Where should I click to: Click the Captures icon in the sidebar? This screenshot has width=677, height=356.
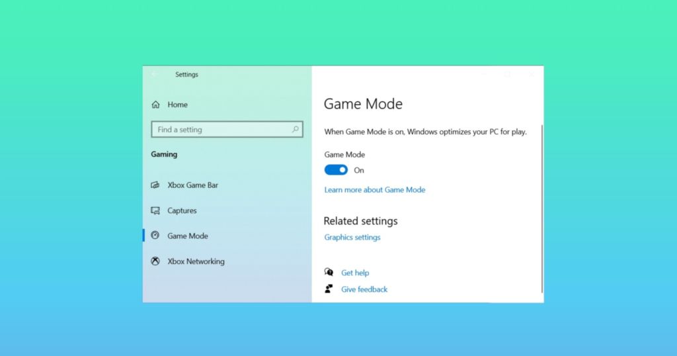(x=155, y=211)
